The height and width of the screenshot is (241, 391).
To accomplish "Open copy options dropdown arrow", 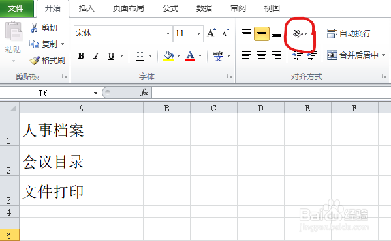I will (63, 44).
